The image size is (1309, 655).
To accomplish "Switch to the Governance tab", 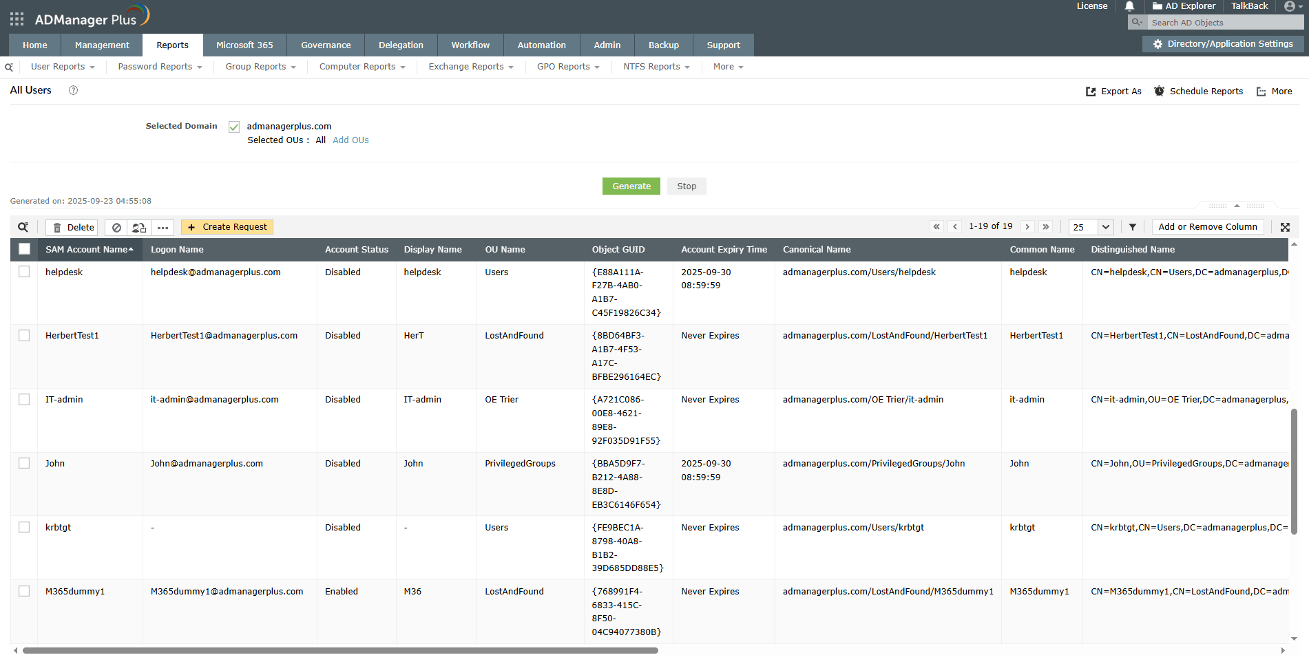I will coord(326,45).
